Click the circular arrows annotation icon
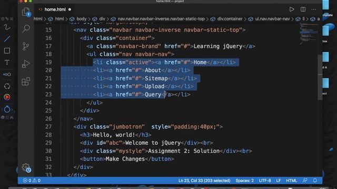The width and height of the screenshot is (337, 189). [7, 86]
